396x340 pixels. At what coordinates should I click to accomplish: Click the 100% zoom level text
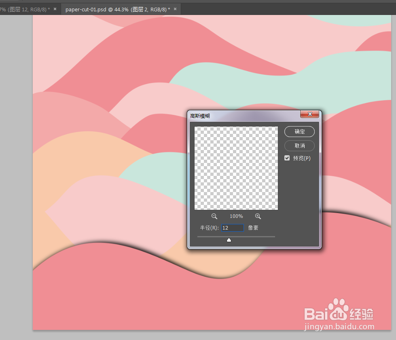[x=236, y=216]
